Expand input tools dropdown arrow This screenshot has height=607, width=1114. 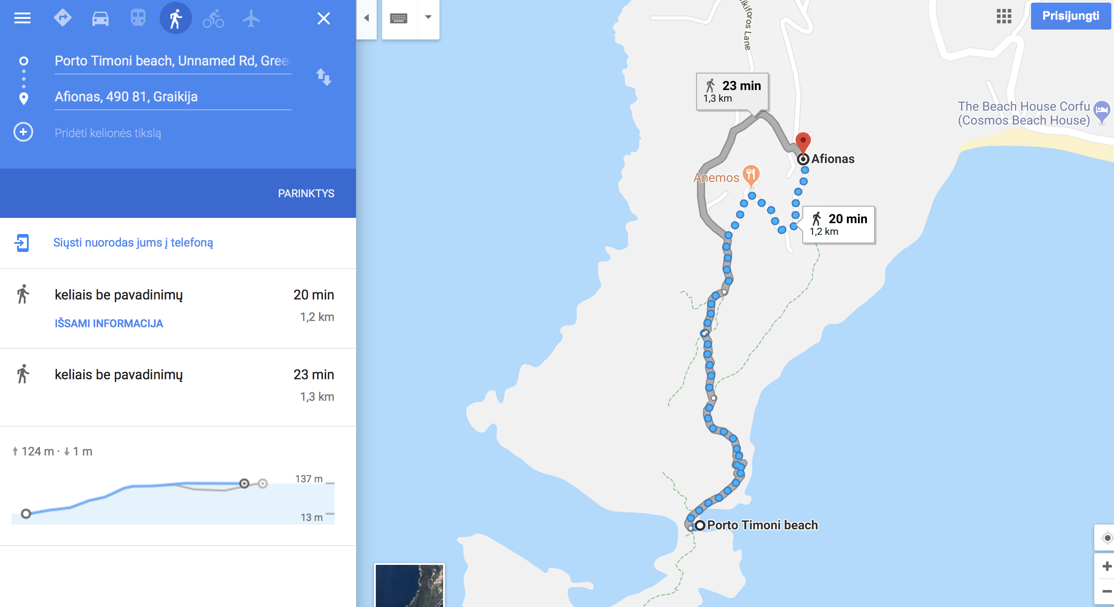(x=428, y=17)
